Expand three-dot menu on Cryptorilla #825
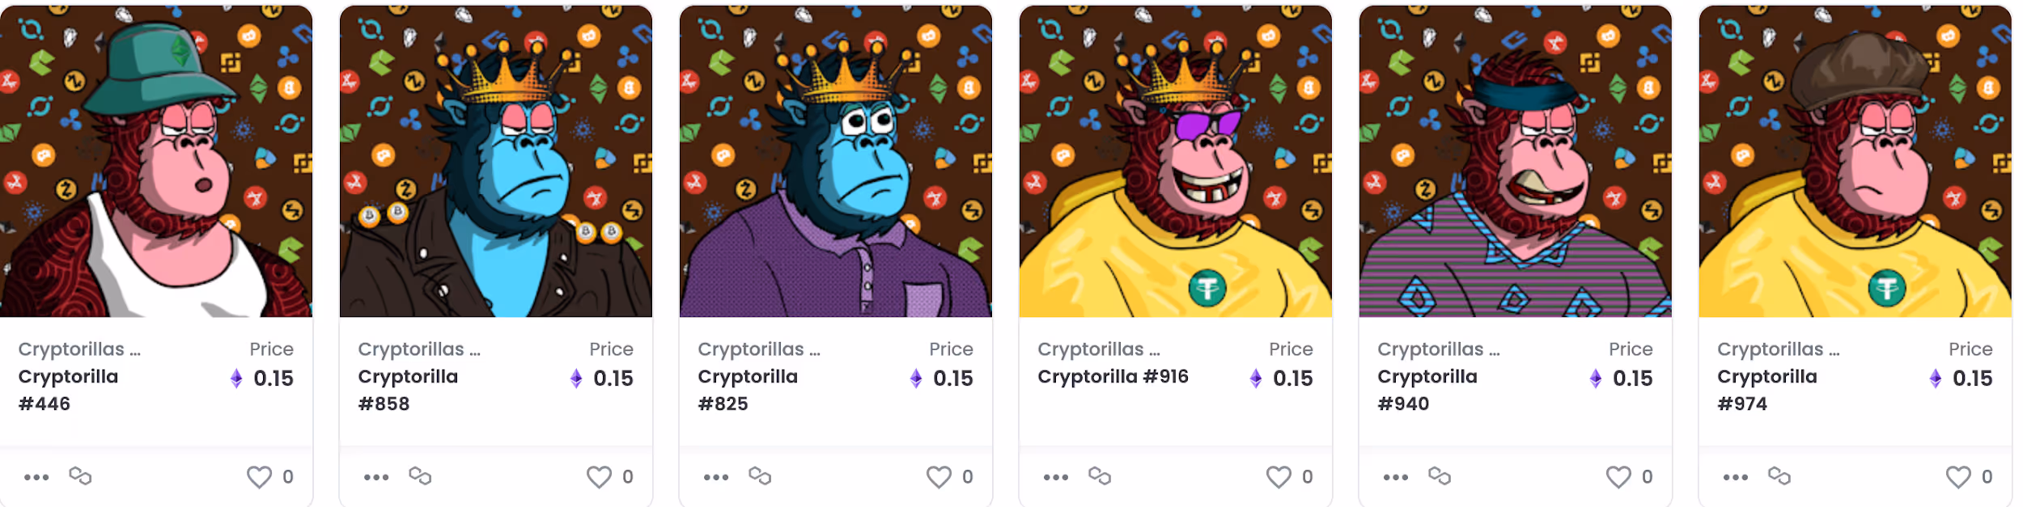 coord(716,477)
